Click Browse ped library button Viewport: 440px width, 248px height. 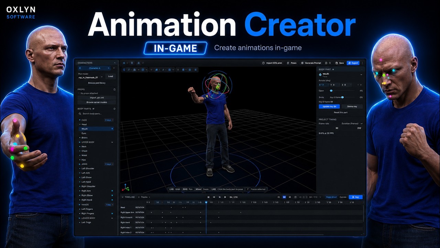tap(97, 83)
